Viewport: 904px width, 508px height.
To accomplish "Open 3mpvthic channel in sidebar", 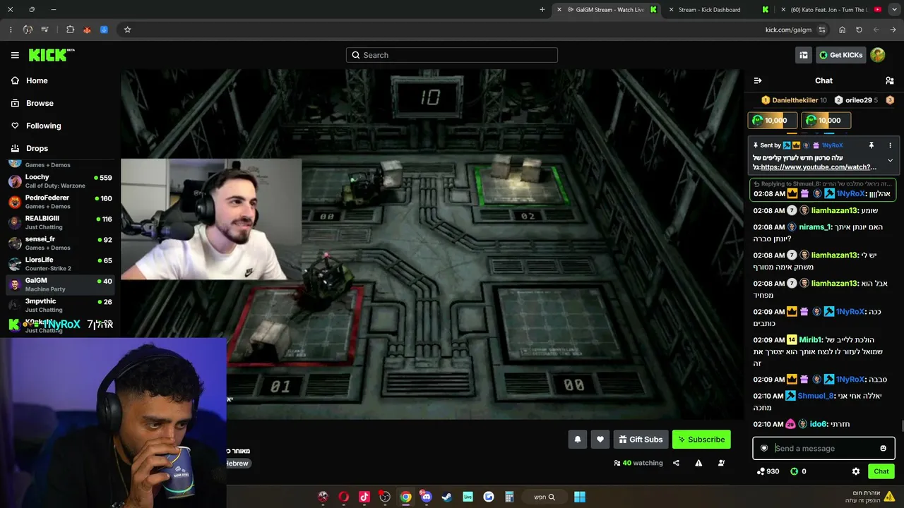I will 60,305.
